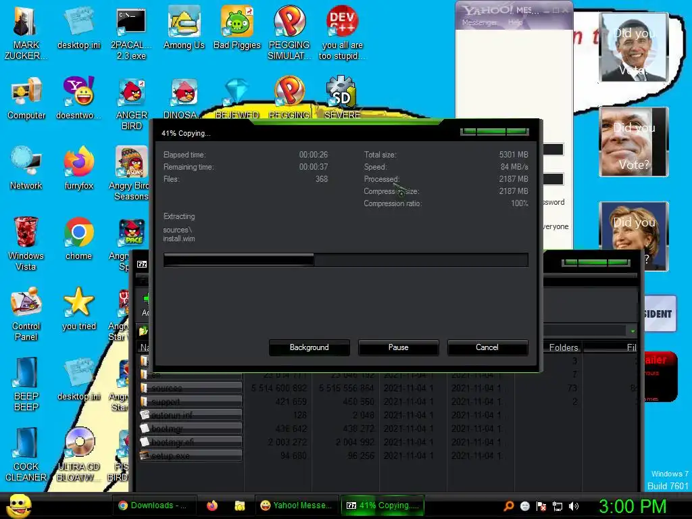
Task: Open the BEJEWED diamond icon
Action: [237, 99]
